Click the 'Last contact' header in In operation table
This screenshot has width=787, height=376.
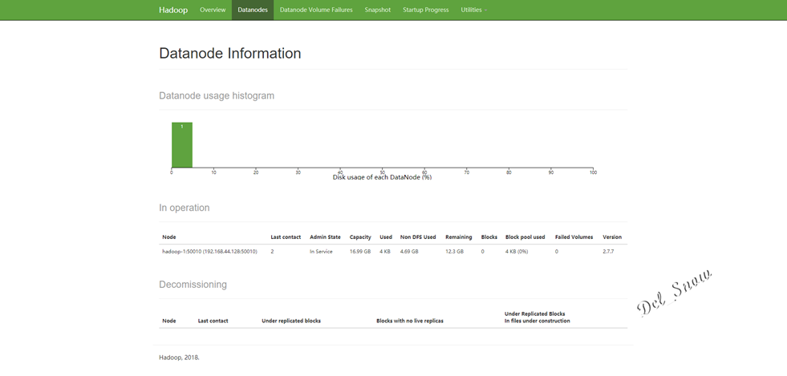point(286,237)
